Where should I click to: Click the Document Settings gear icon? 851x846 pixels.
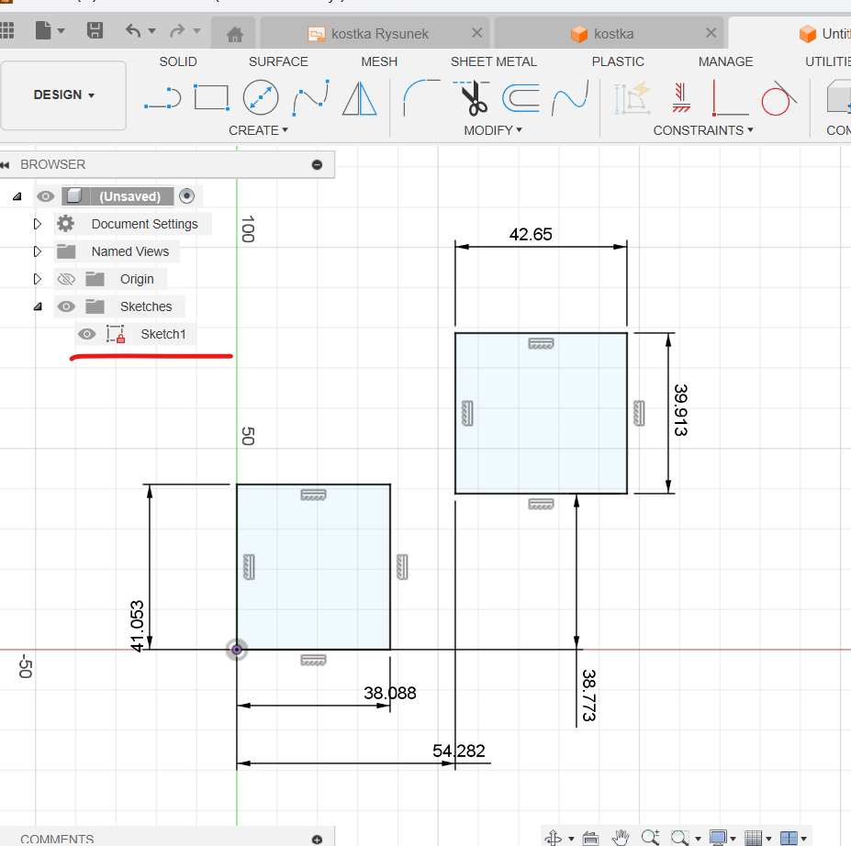pyautogui.click(x=66, y=224)
